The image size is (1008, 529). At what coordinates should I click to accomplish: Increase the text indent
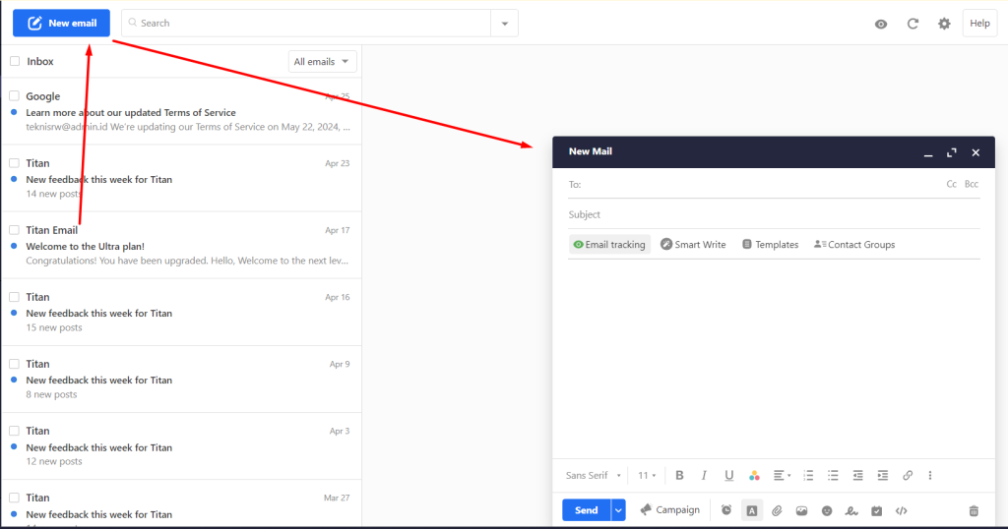pos(883,476)
